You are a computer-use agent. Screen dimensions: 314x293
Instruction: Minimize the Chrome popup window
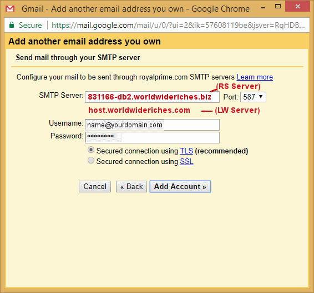point(263,8)
